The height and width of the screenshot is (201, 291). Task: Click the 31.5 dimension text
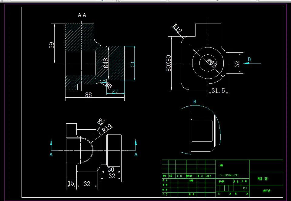[x=218, y=90]
